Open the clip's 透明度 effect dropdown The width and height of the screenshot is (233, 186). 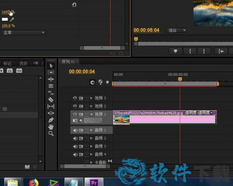click(212, 113)
